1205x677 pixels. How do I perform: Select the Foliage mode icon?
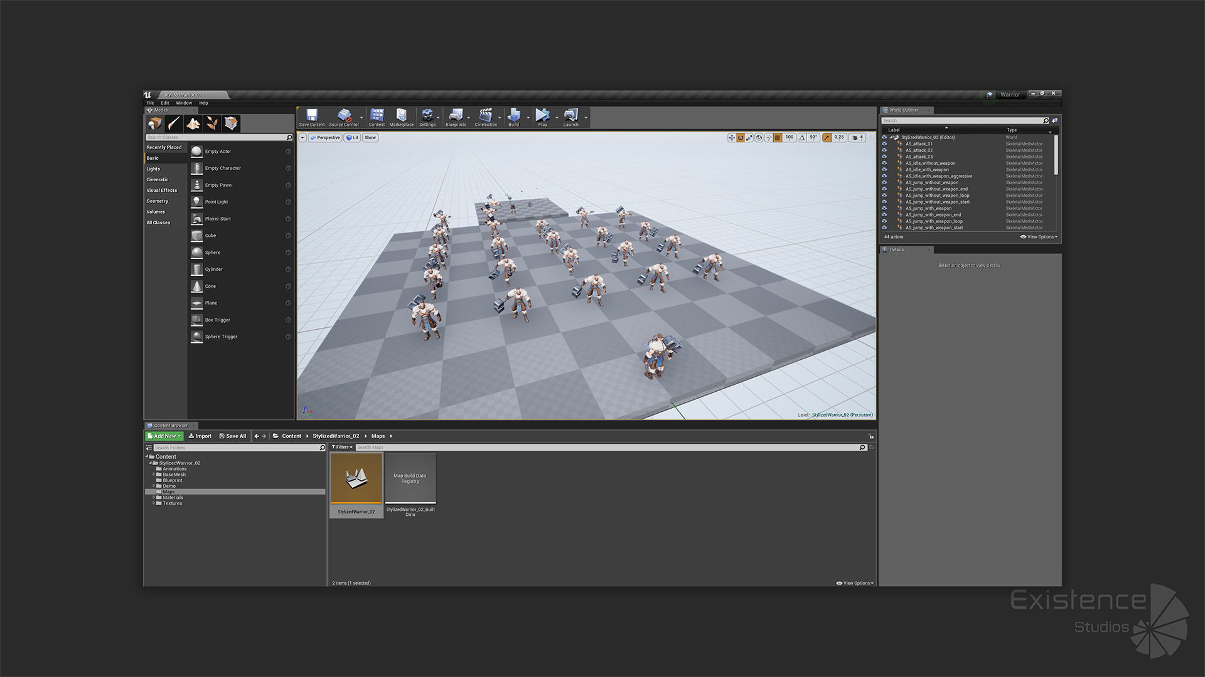212,123
